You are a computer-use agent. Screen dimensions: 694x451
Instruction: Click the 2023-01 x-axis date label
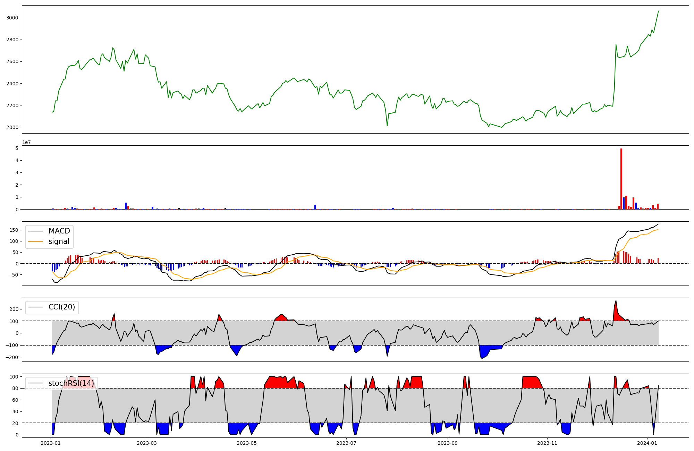point(51,443)
